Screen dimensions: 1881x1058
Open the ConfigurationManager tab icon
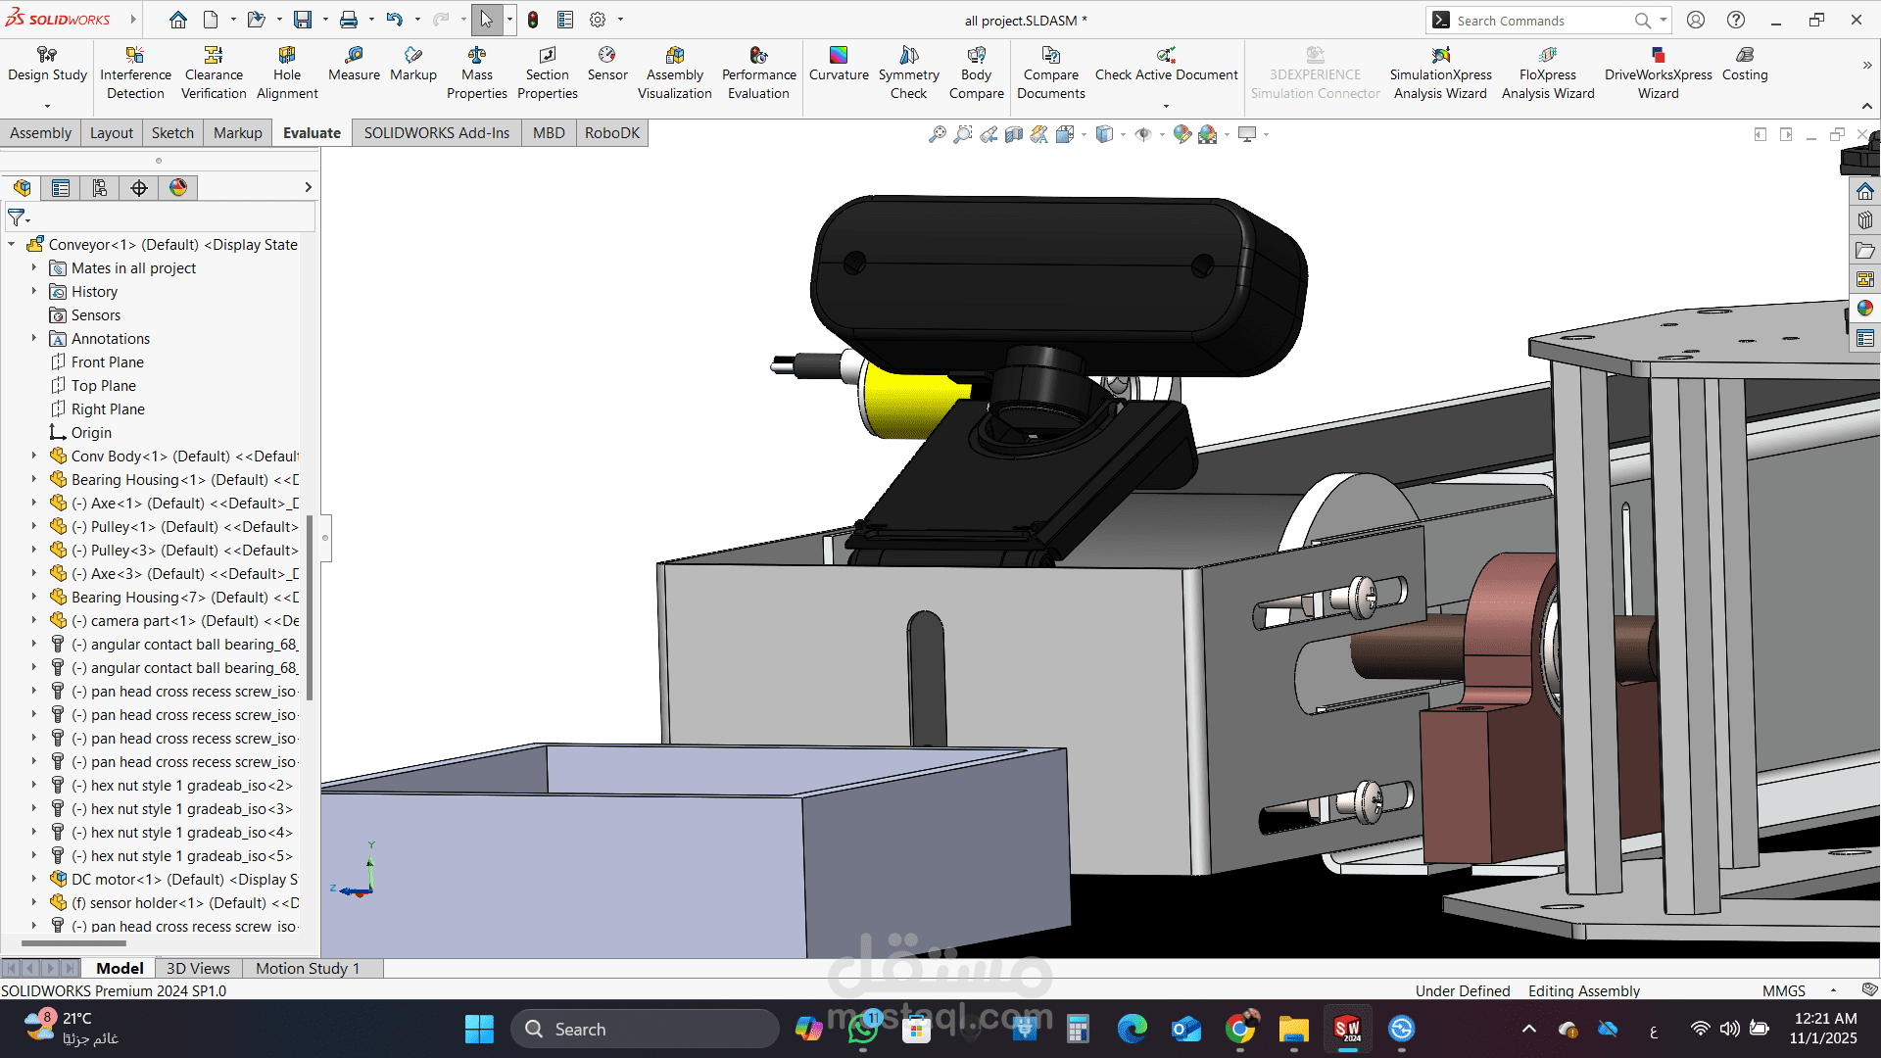pyautogui.click(x=100, y=188)
